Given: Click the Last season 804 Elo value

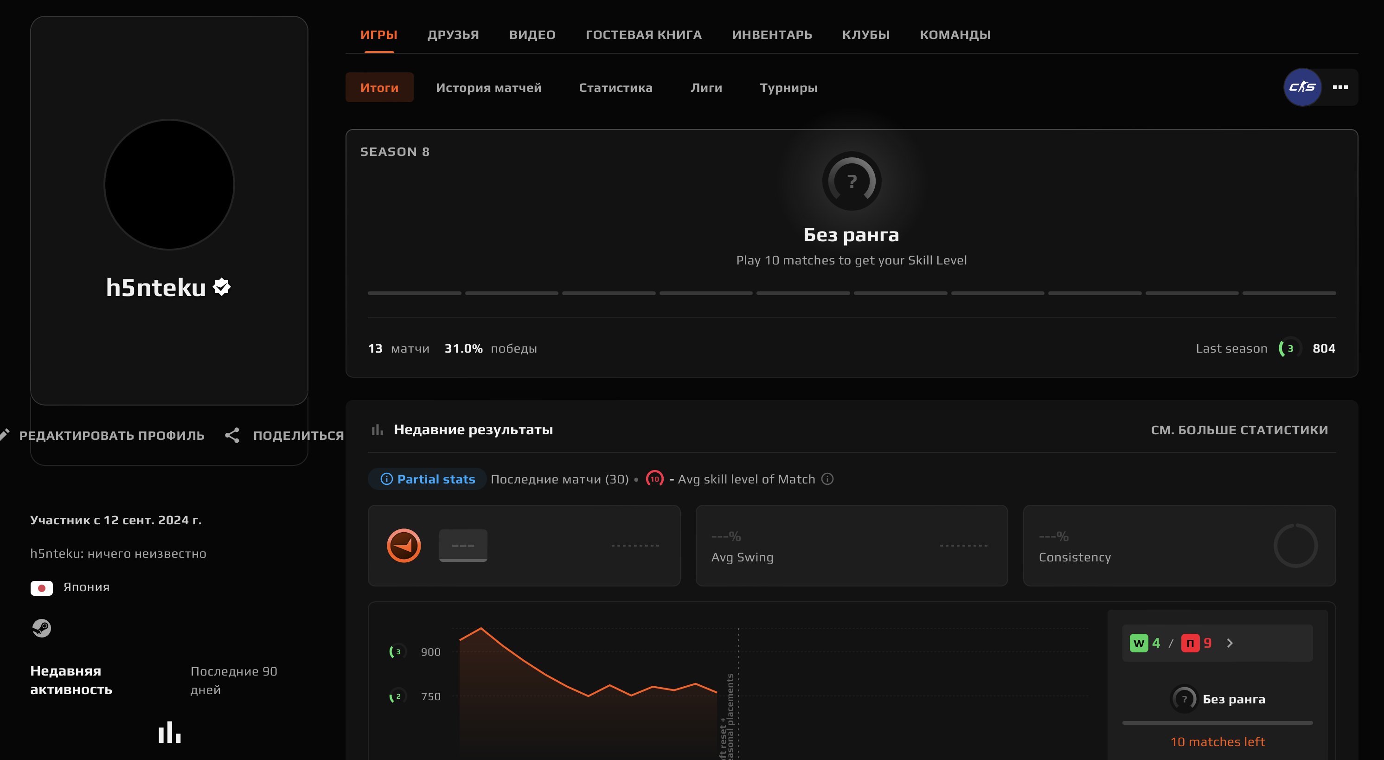Looking at the screenshot, I should [1324, 348].
